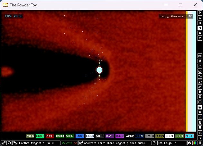This screenshot has width=203, height=146.
Task: Open console with the C button
Action: (x=200, y=38)
